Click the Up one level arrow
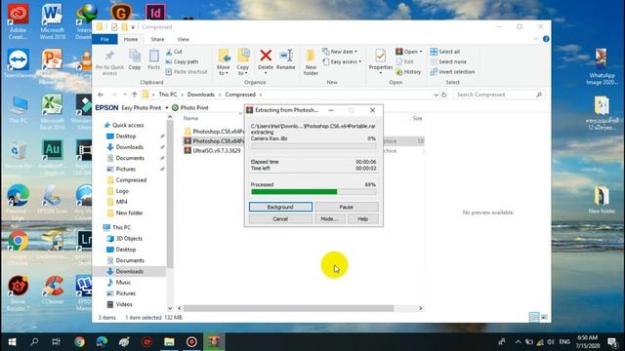 pos(135,95)
